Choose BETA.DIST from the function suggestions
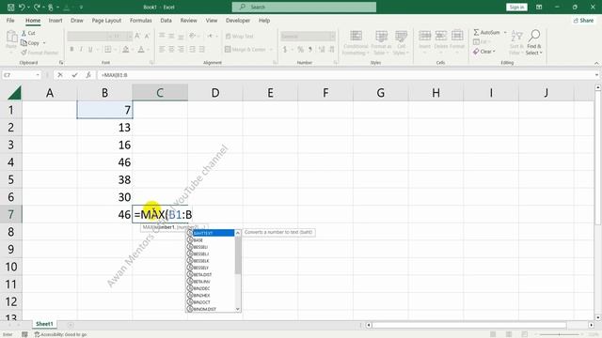 click(x=211, y=274)
